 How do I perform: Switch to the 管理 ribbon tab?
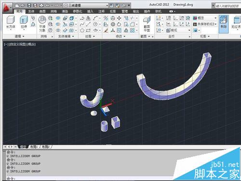pyautogui.click(x=124, y=11)
